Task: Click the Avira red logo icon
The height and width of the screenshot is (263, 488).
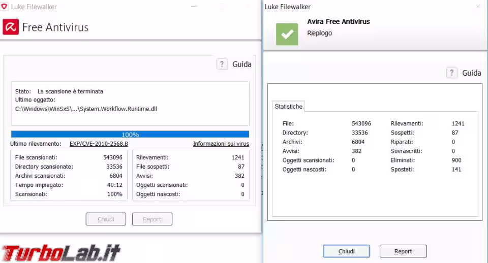Action: tap(11, 27)
